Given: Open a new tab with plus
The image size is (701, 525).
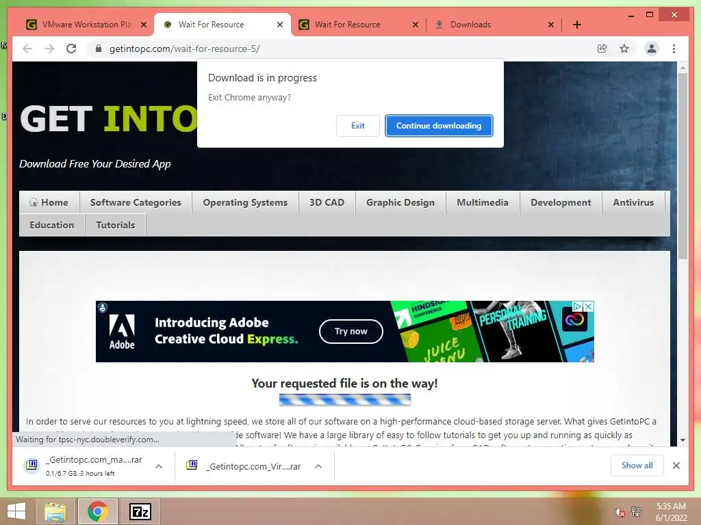Looking at the screenshot, I should pos(576,25).
